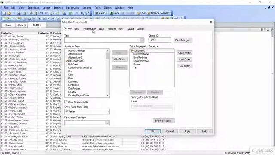Open the ellipsis button beside Calculation Condition

click(x=107, y=123)
